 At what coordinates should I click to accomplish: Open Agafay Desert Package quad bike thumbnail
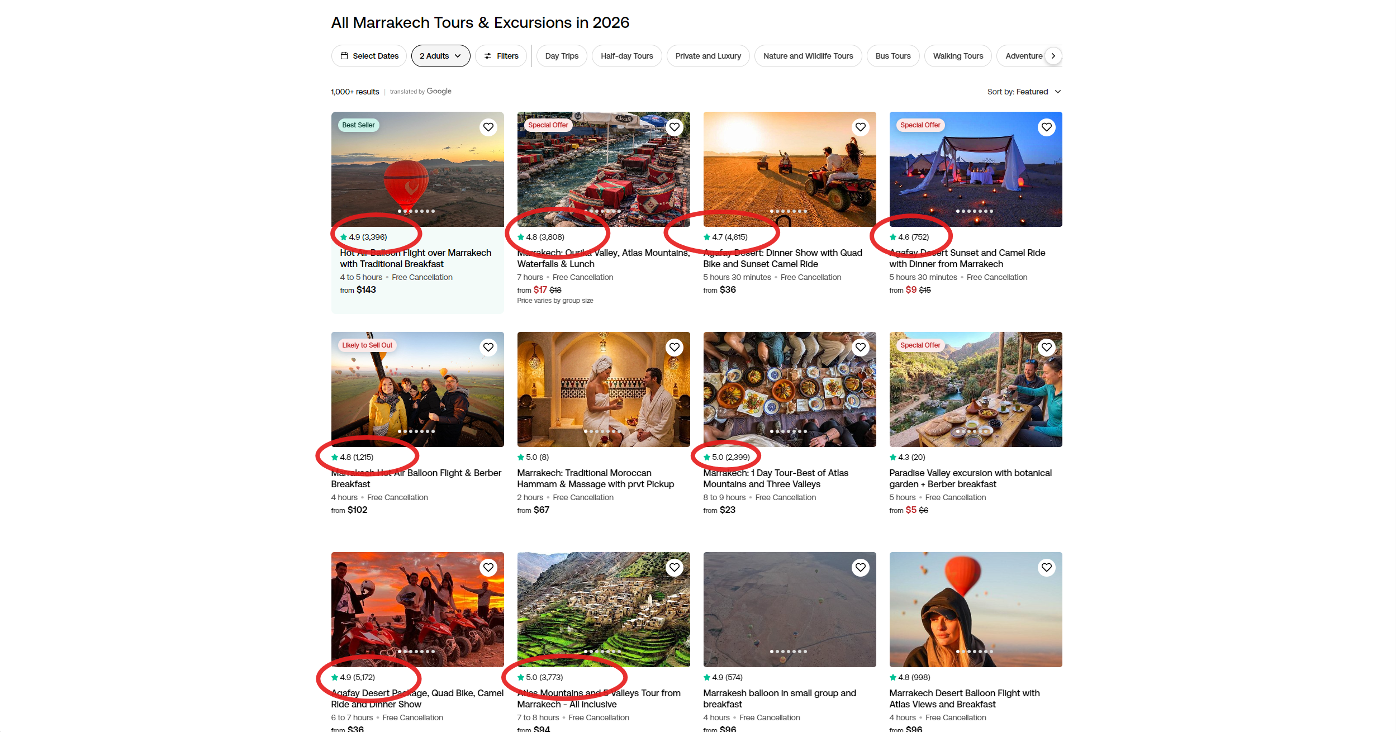(x=417, y=609)
